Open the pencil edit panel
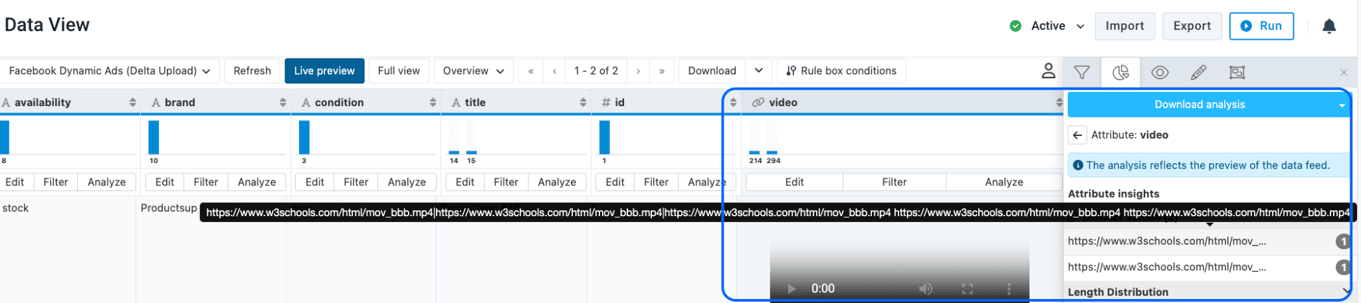The width and height of the screenshot is (1361, 303). pos(1198,72)
